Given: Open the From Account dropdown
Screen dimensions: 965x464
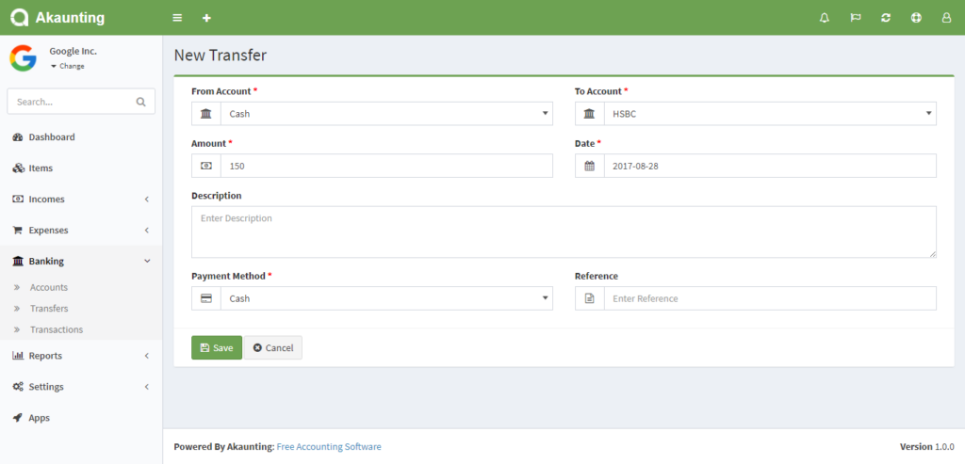Looking at the screenshot, I should (x=386, y=114).
